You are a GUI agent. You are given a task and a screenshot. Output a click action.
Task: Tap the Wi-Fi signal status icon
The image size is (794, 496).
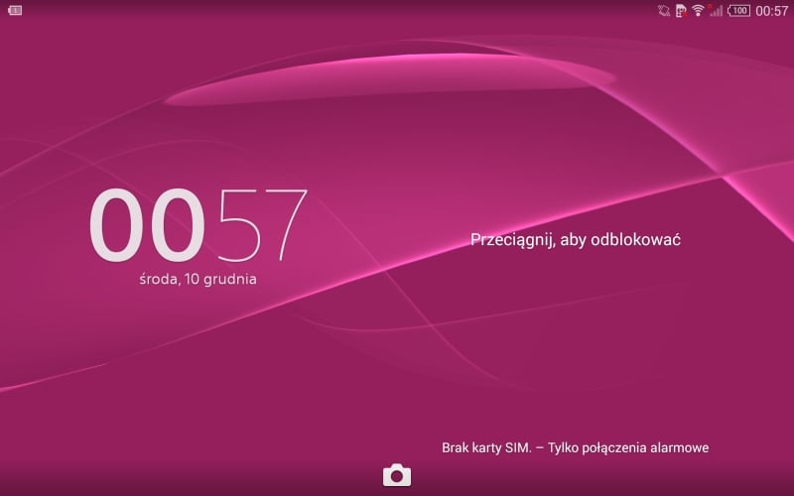tap(699, 10)
